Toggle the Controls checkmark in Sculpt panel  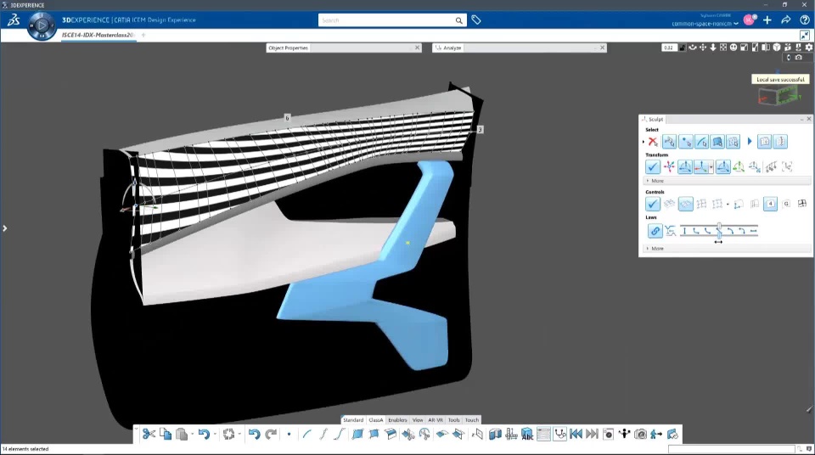click(652, 204)
